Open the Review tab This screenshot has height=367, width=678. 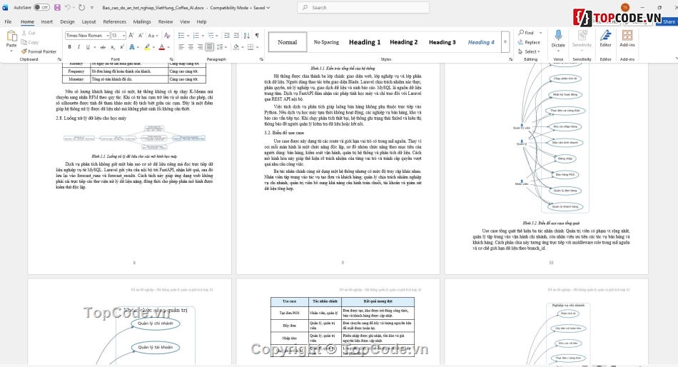click(165, 21)
